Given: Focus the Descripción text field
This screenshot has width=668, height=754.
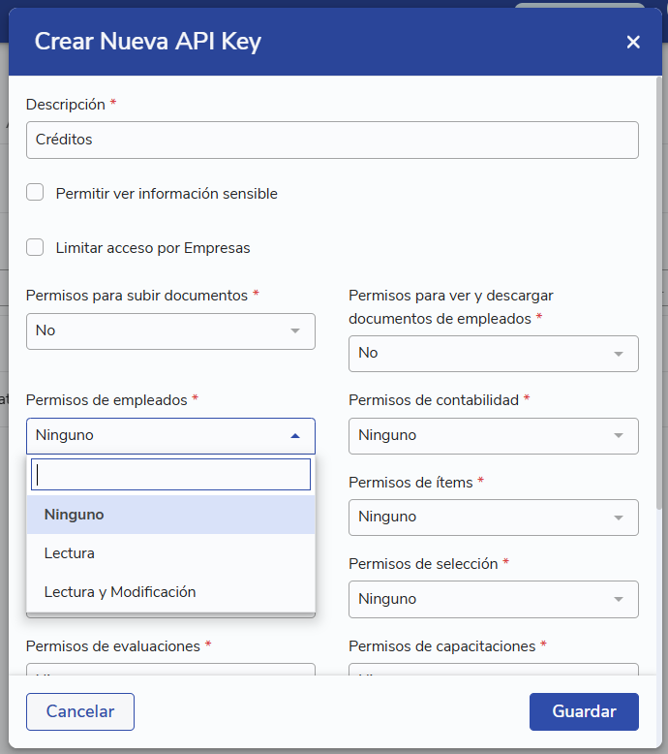Looking at the screenshot, I should (332, 140).
